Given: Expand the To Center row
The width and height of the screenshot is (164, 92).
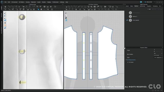Looking at the screenshot, I should [x=128, y=62].
